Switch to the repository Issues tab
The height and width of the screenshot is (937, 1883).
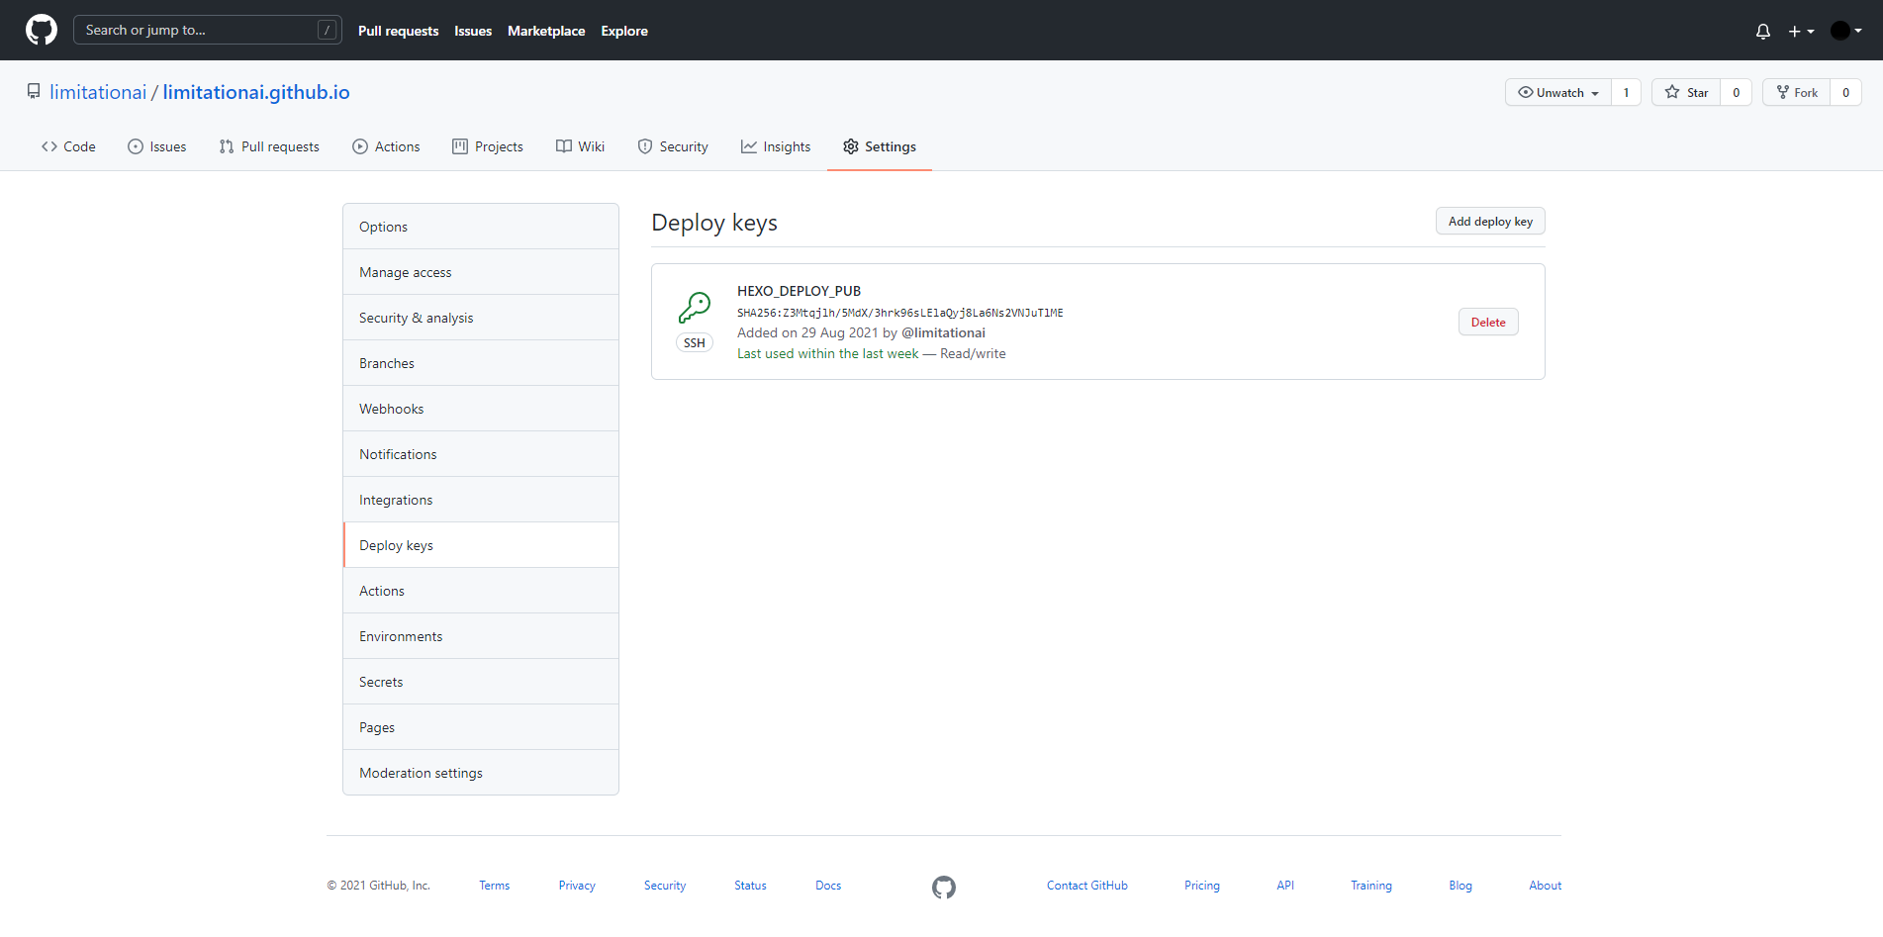[x=156, y=146]
